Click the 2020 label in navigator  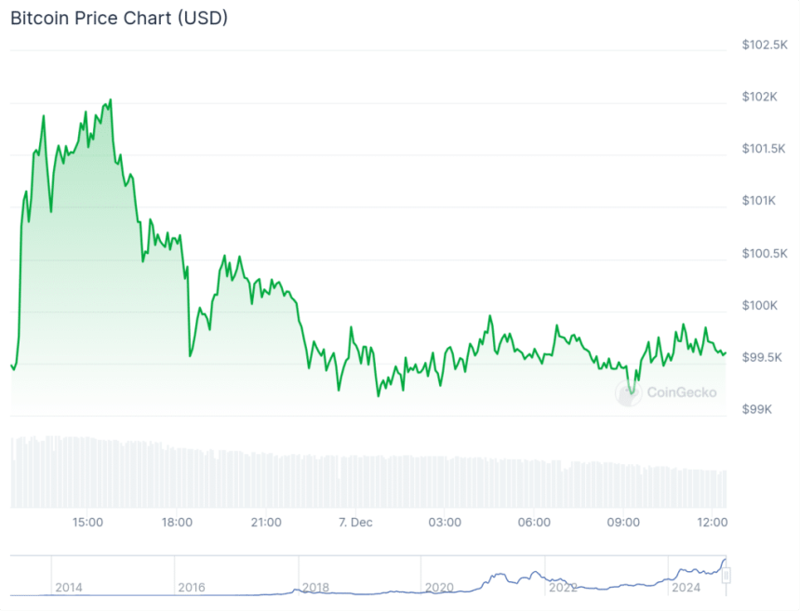point(438,588)
